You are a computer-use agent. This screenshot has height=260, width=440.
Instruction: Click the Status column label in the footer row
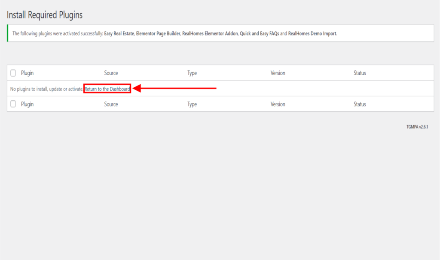[360, 104]
